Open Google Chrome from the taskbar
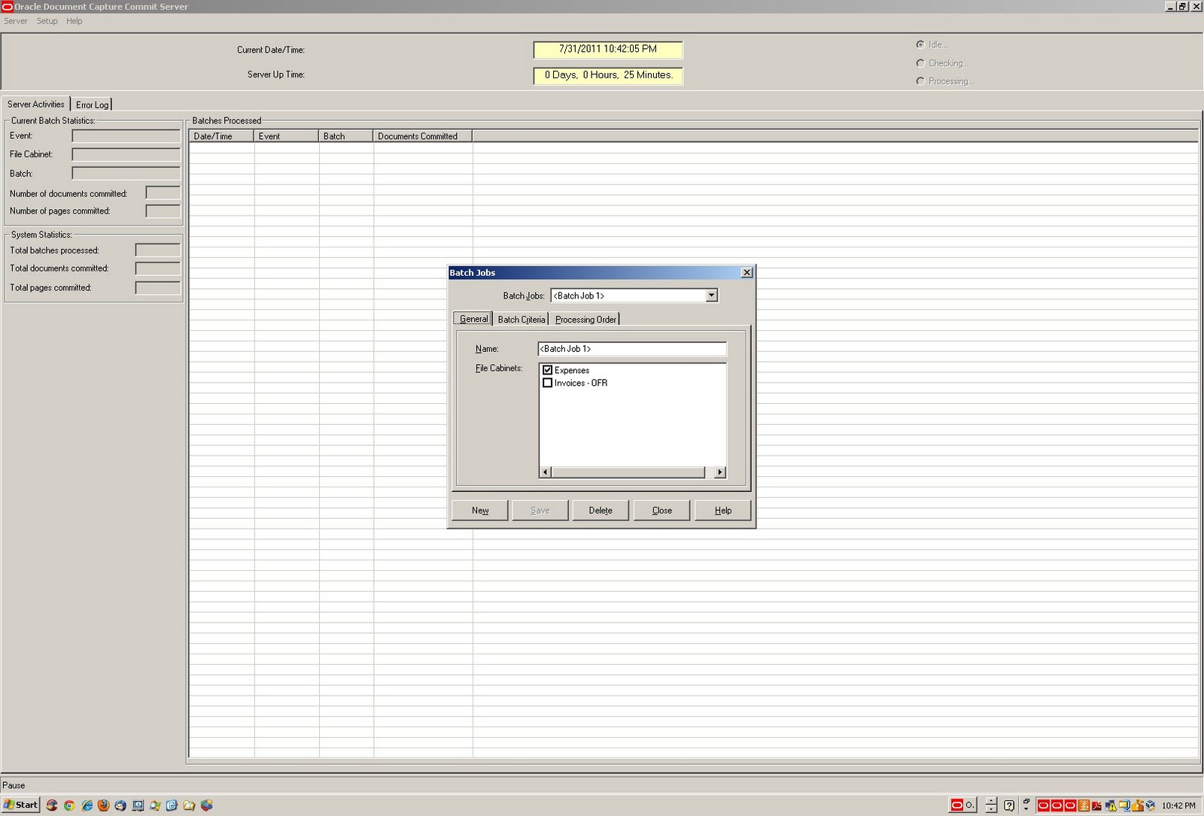The width and height of the screenshot is (1204, 816). click(69, 805)
